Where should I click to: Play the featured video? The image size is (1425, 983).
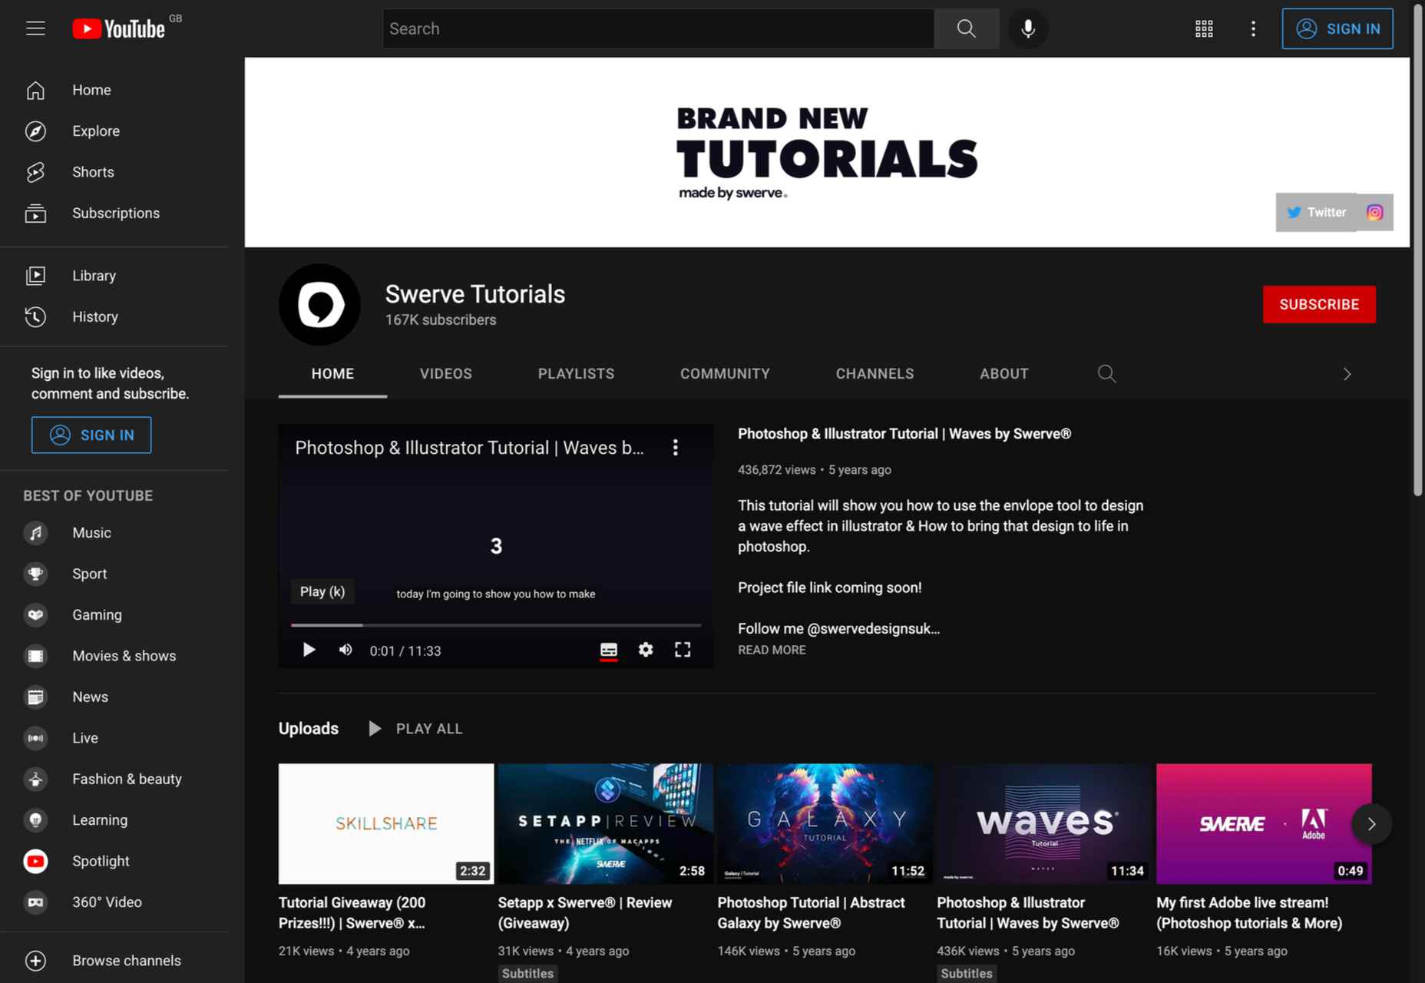pos(309,650)
